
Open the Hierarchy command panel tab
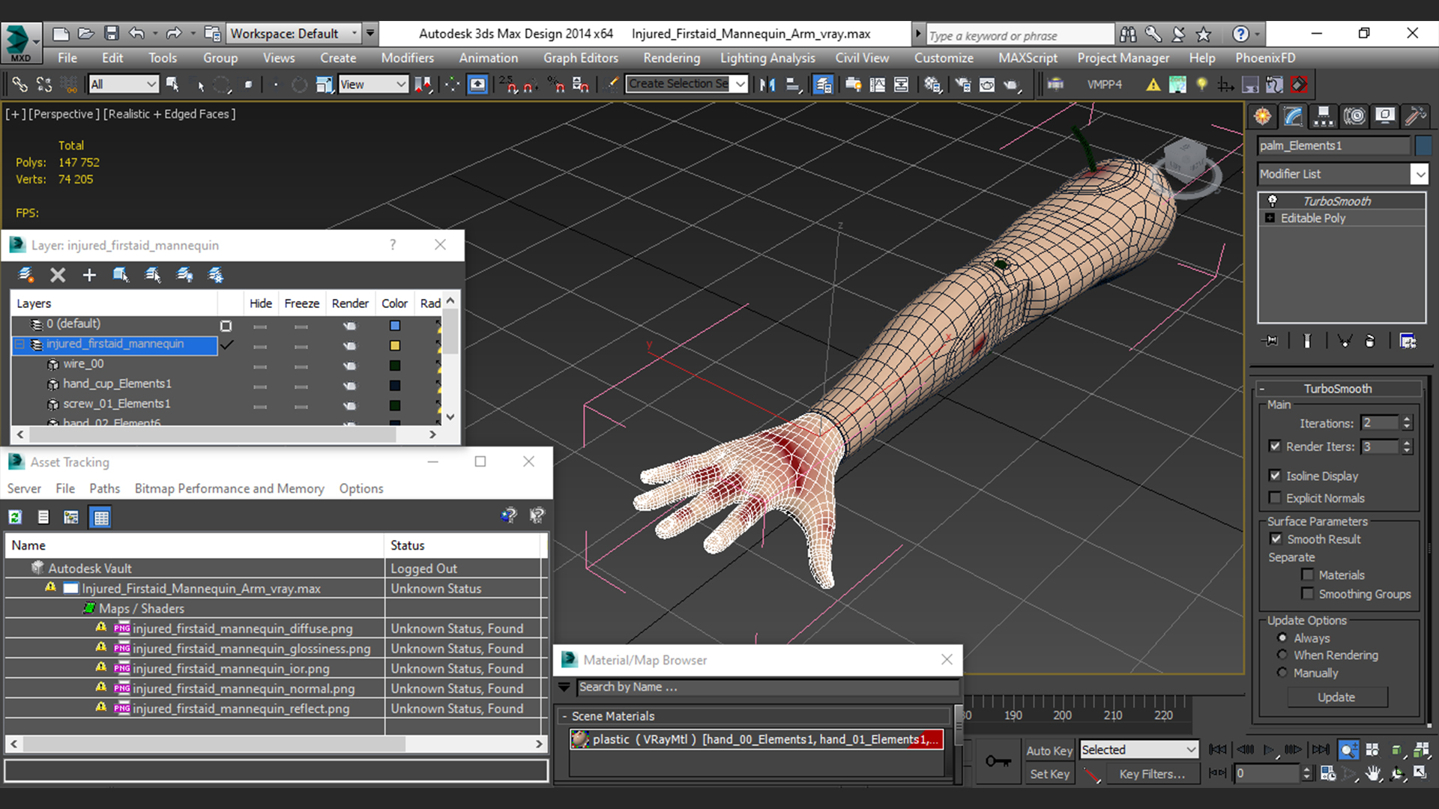(1324, 116)
